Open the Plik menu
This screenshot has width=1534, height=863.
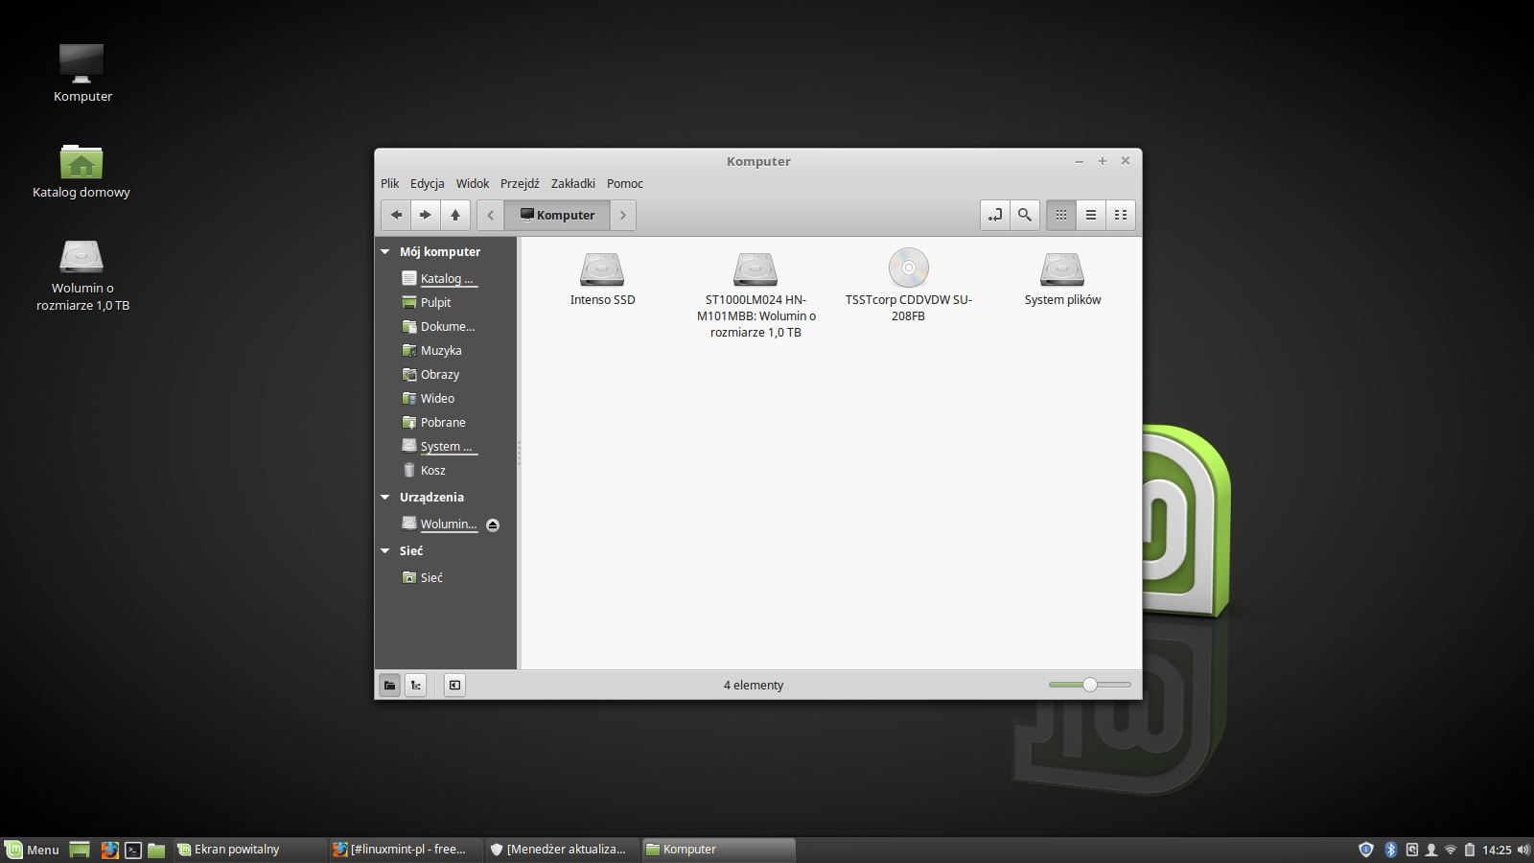389,183
